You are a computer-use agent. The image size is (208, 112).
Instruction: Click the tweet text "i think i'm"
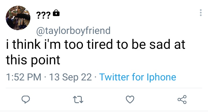pos(33,44)
